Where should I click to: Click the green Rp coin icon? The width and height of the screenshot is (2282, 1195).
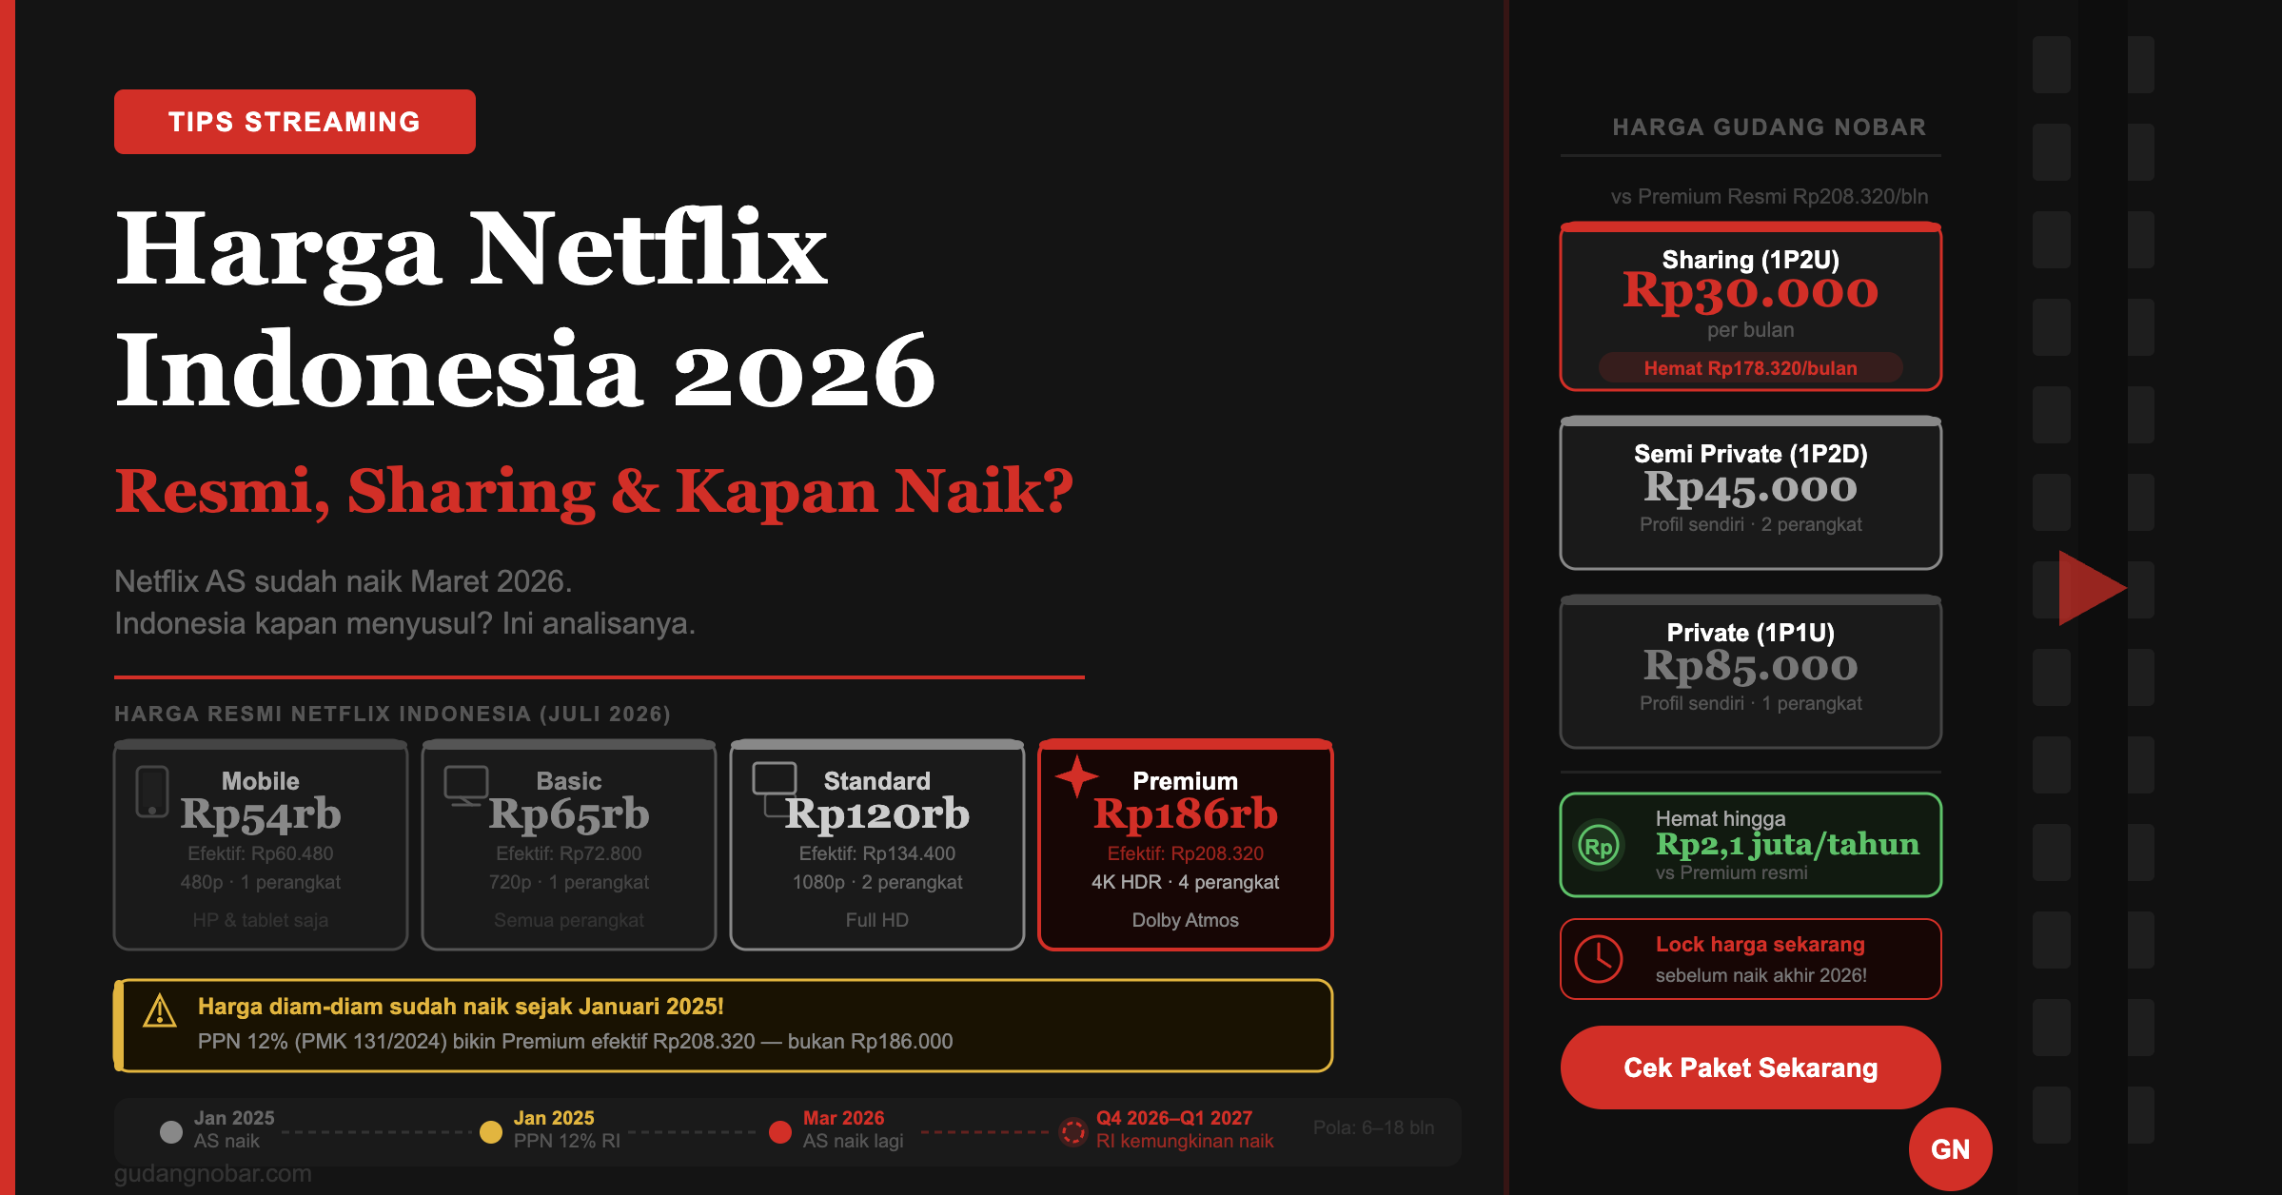(1600, 846)
